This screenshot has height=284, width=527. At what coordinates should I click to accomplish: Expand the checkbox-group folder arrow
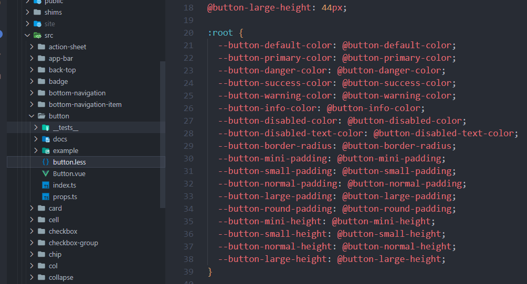pos(31,243)
